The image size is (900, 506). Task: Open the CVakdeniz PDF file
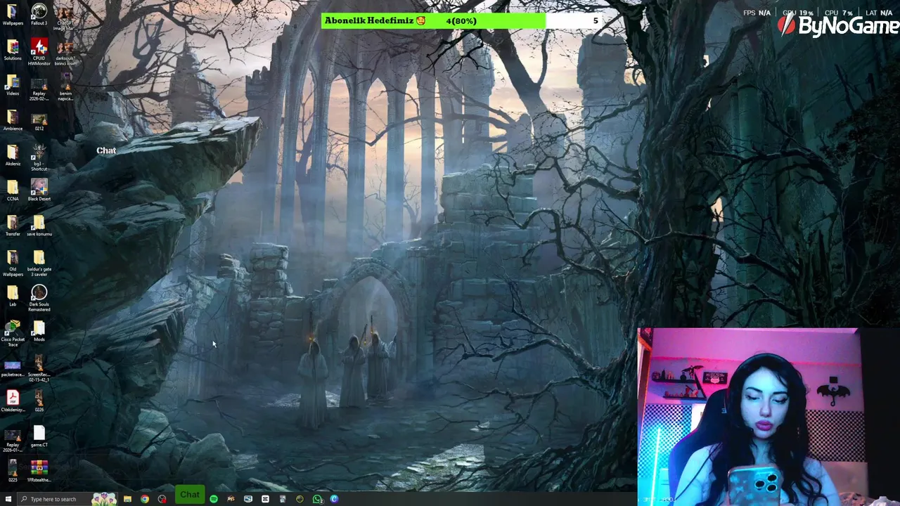click(x=13, y=401)
